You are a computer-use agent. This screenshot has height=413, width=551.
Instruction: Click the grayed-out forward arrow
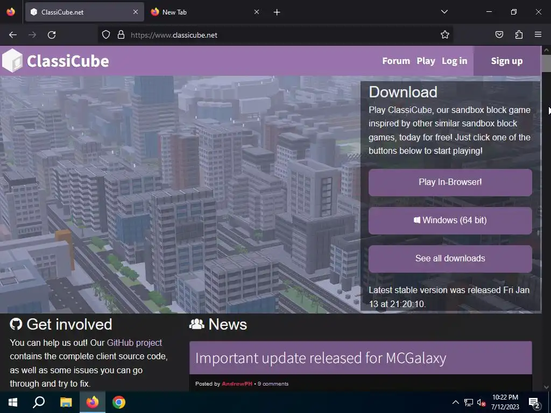[x=32, y=35]
